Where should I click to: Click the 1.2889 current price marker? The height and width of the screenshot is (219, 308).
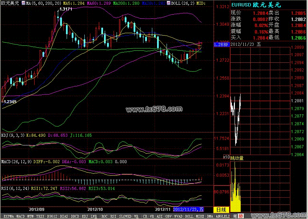tap(221, 44)
